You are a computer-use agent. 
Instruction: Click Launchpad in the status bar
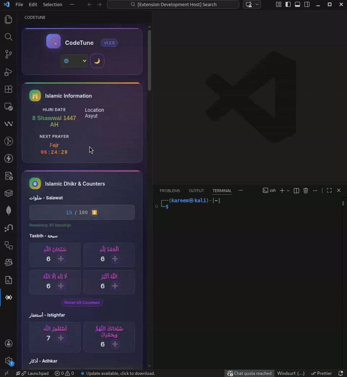(32, 373)
